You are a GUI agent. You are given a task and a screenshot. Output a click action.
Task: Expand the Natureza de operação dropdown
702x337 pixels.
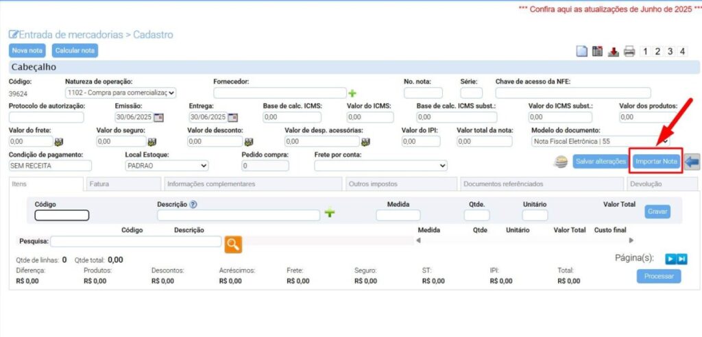(121, 92)
